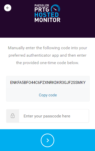This screenshot has width=95, height=151.
Task: Click white space between code box and passcode
Action: (x=48, y=105)
